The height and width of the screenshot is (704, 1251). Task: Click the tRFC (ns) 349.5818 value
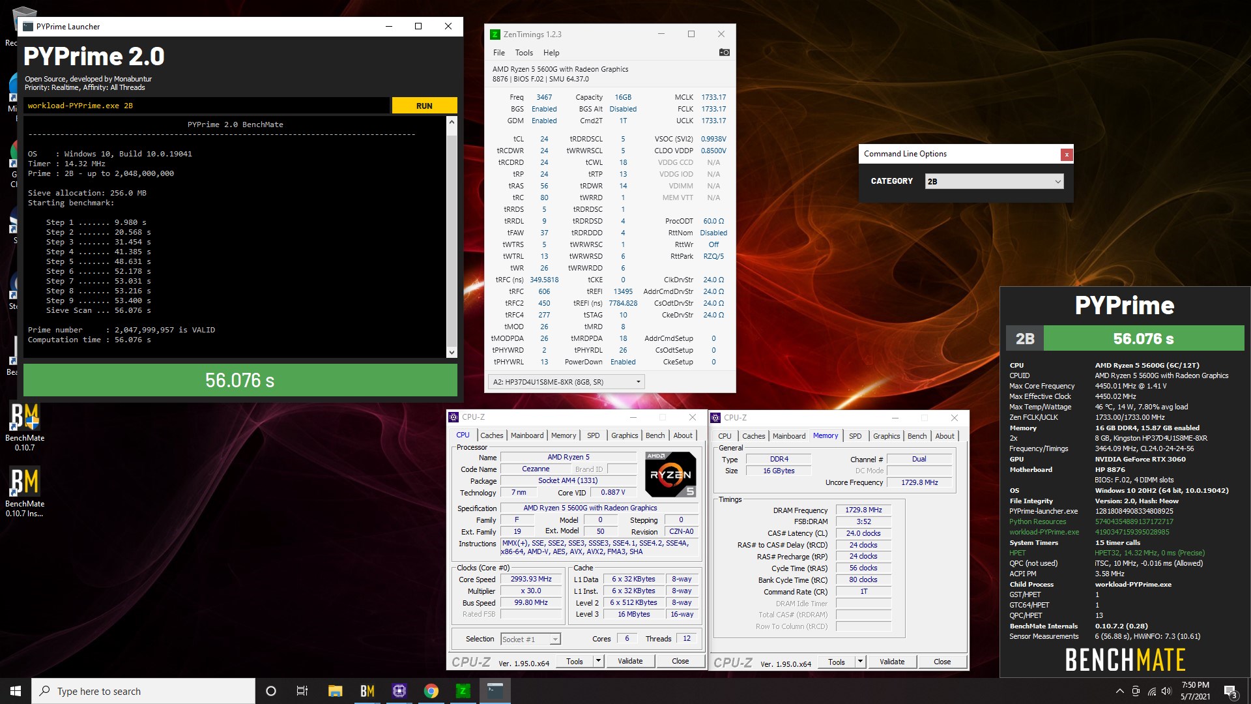[544, 280]
